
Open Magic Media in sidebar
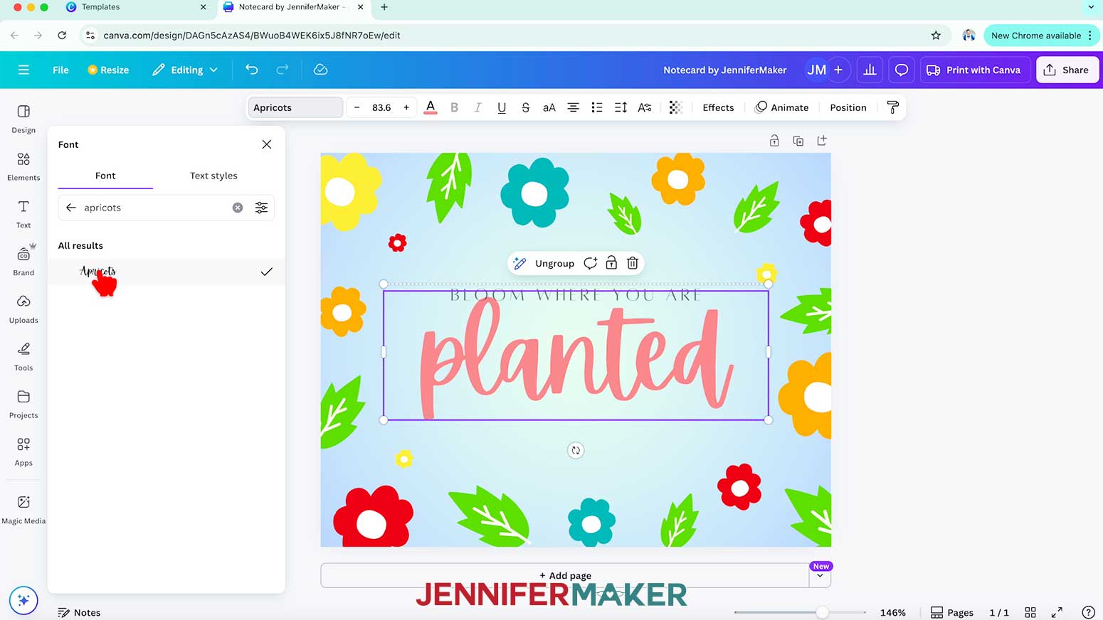[23, 510]
